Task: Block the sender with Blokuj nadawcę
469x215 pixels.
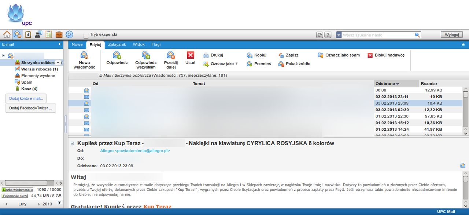Action: (x=386, y=55)
